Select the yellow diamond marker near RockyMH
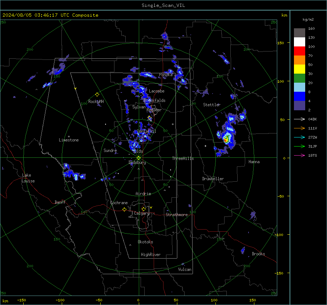Viewport: 327px width, 305px height. pos(97,95)
